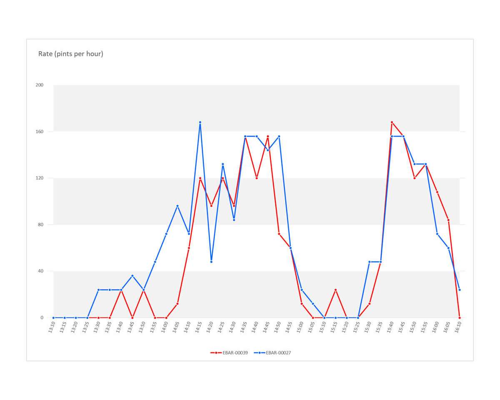
Task: Click the red data point bump at 15:15
Action: [335, 290]
